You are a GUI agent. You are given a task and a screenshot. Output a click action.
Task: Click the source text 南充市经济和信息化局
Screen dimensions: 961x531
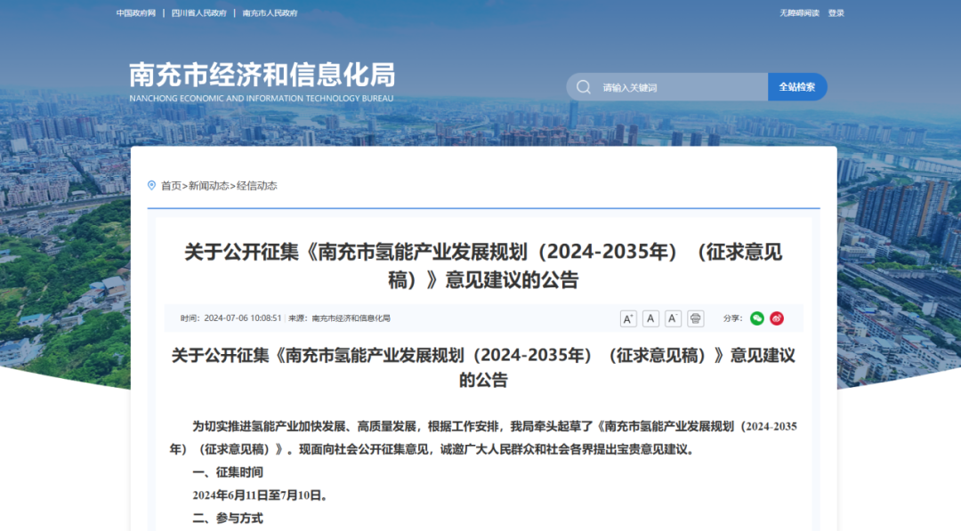351,318
